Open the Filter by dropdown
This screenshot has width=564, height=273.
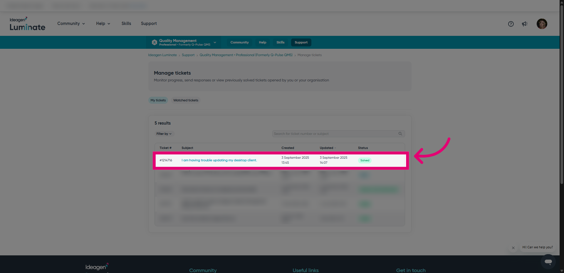pos(164,134)
